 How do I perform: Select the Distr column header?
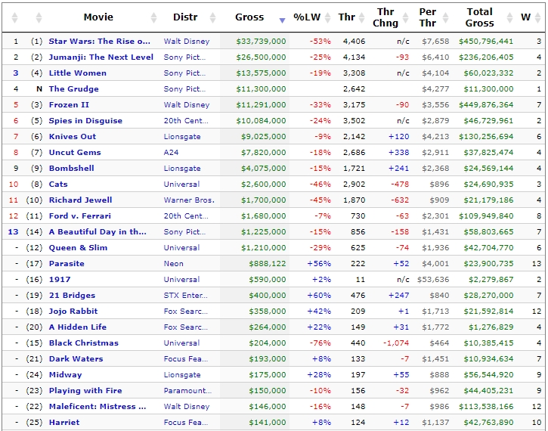pos(185,17)
